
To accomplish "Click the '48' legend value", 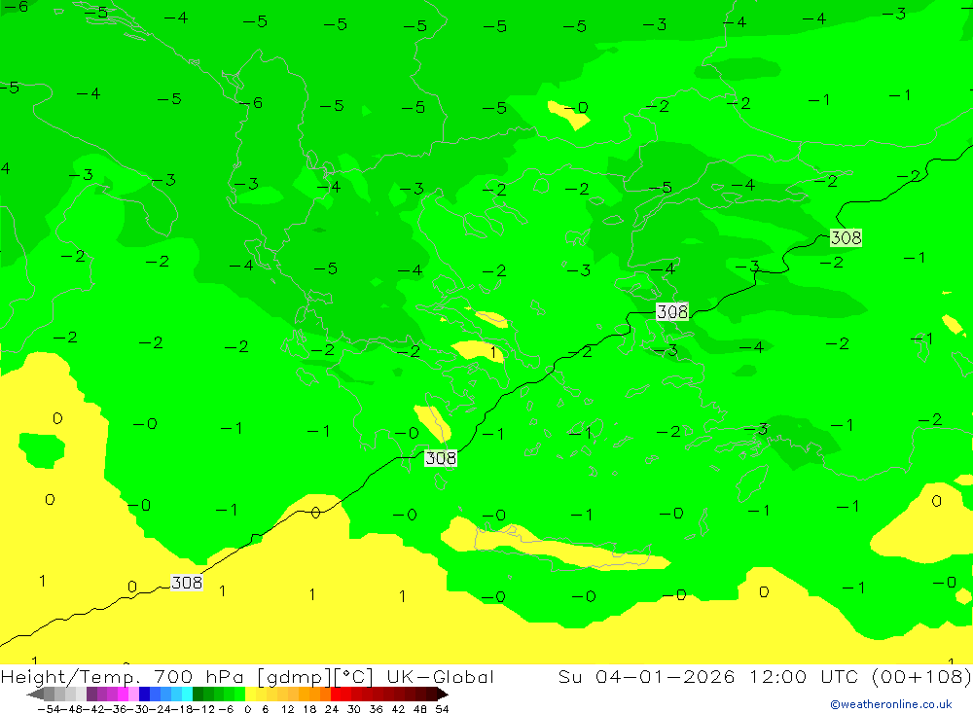I will coord(420,709).
